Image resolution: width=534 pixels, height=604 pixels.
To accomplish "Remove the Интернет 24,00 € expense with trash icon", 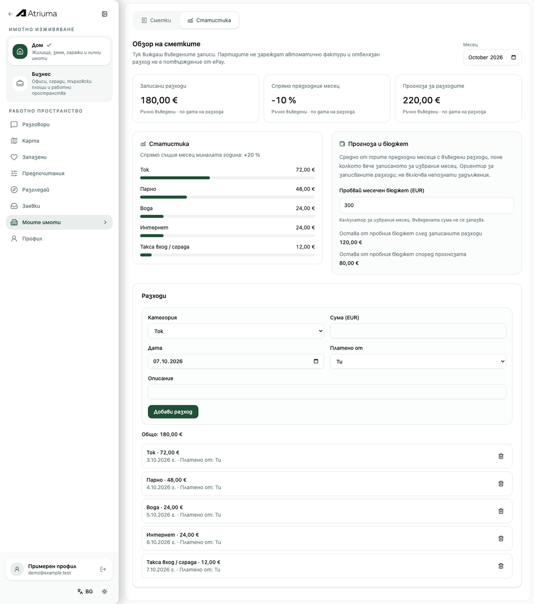I will pos(501,538).
